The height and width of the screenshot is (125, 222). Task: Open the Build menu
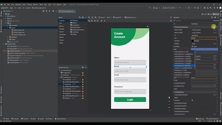[x=41, y=5]
